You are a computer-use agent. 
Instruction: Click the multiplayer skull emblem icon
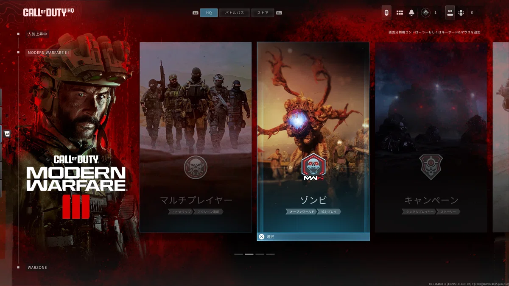click(x=196, y=167)
